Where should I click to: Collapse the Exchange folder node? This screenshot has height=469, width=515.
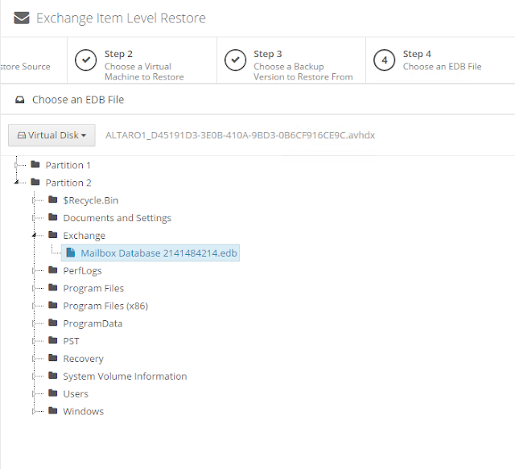(35, 236)
